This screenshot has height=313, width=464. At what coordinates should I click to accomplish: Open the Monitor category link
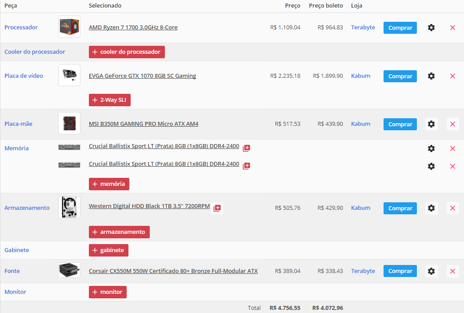click(16, 292)
